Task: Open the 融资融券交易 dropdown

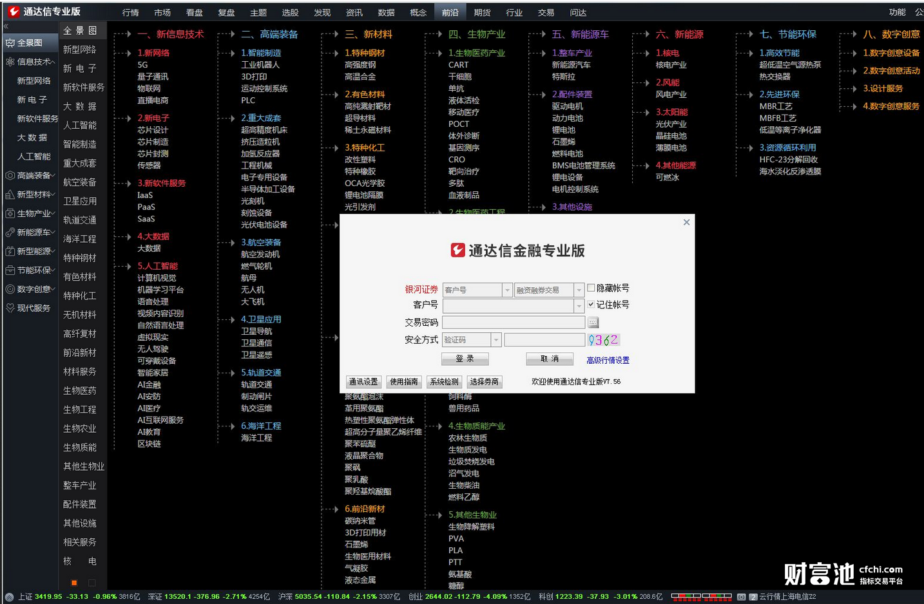Action: pyautogui.click(x=549, y=290)
